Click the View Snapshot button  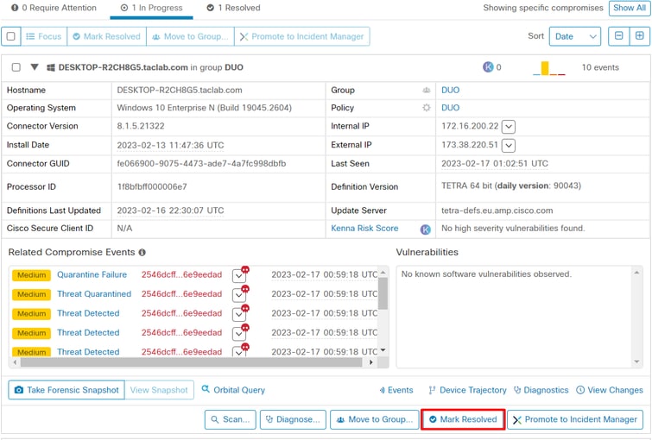159,390
